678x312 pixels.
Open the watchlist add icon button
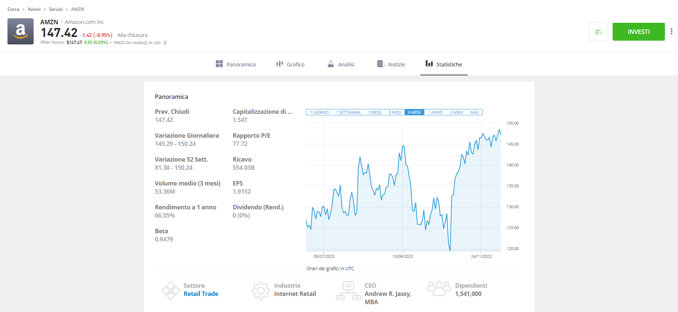[598, 32]
